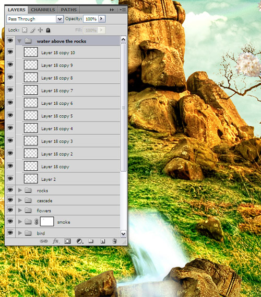This screenshot has width=261, height=297.
Task: Collapse the water above the rocks group
Action: (x=19, y=41)
